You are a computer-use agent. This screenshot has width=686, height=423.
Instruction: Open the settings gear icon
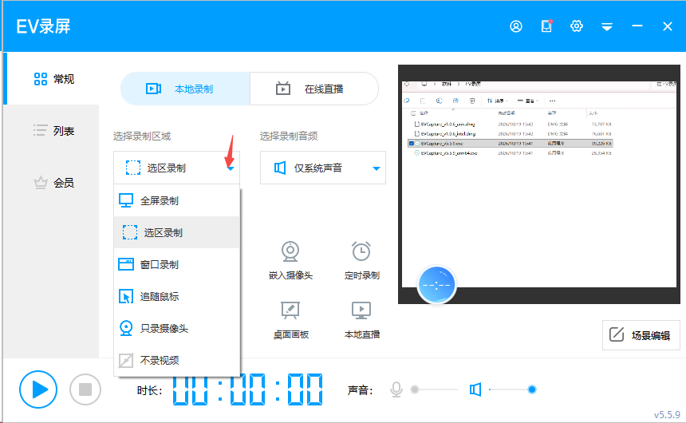click(577, 26)
